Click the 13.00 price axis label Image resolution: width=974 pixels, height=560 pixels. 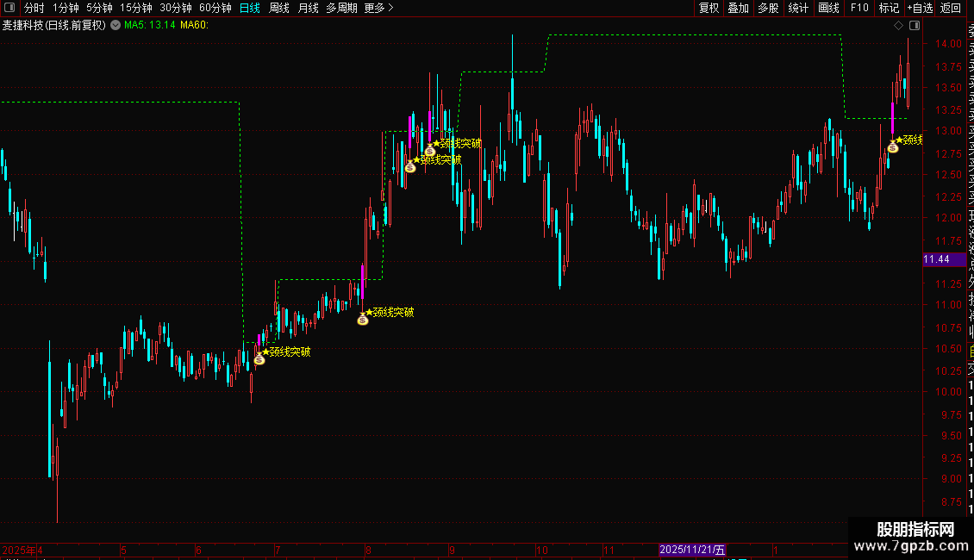pos(948,131)
